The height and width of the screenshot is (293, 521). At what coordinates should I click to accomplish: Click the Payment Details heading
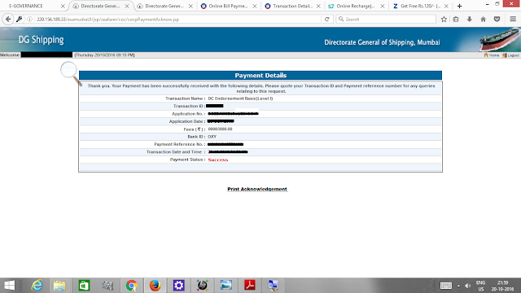point(260,76)
